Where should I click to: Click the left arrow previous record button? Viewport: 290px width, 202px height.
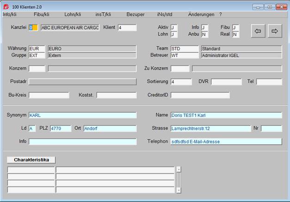tap(258, 31)
